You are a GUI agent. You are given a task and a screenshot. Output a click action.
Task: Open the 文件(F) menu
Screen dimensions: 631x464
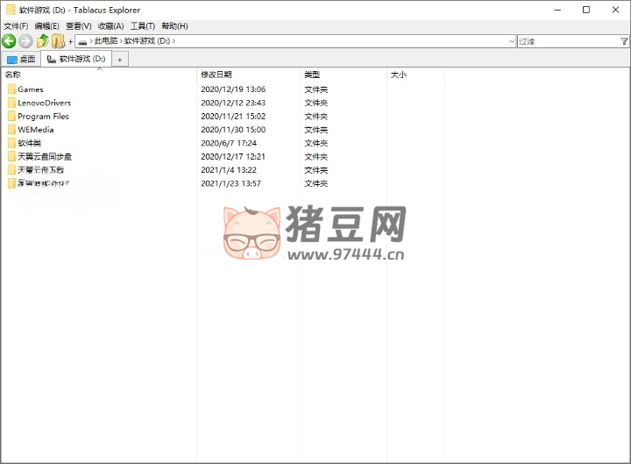coord(16,26)
